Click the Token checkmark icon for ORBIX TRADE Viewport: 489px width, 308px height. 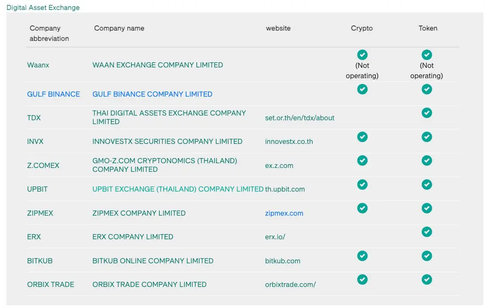426,279
